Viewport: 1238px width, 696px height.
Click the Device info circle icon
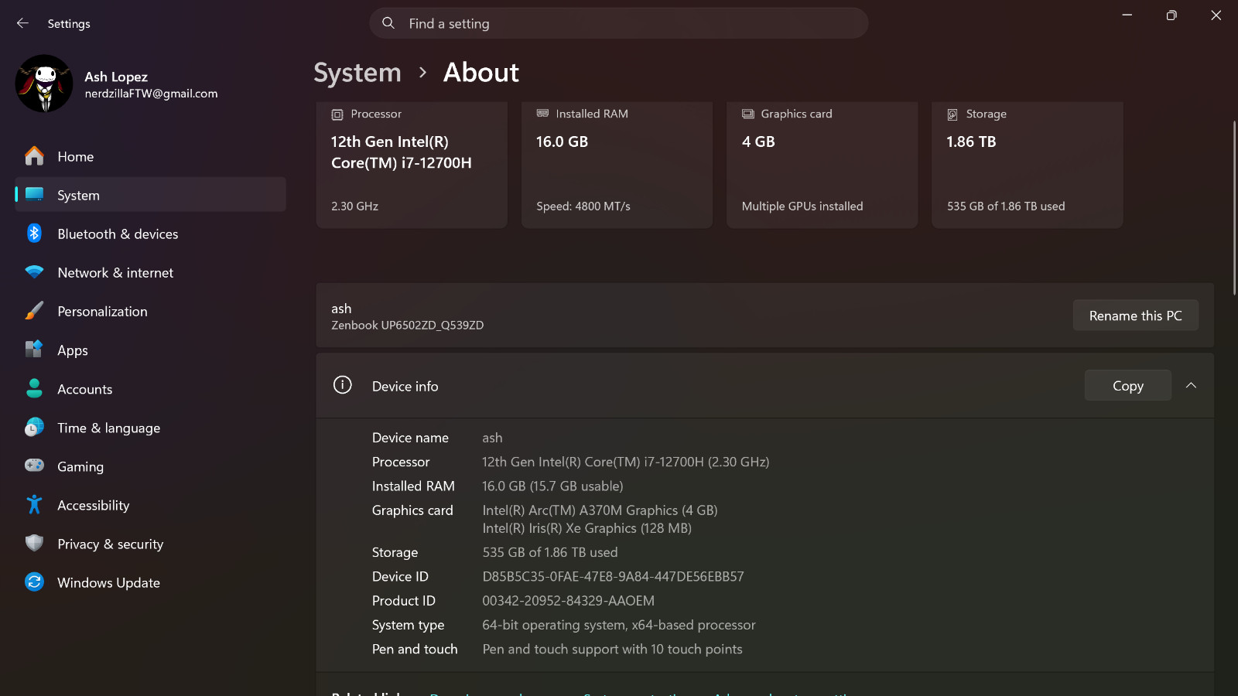(343, 385)
